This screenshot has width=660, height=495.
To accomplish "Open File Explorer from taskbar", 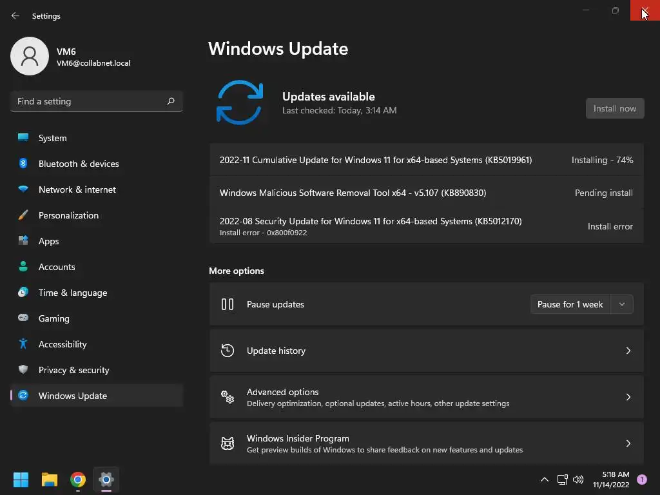I will (49, 480).
